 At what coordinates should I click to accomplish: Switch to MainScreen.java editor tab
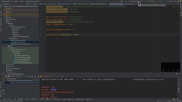(131, 4)
